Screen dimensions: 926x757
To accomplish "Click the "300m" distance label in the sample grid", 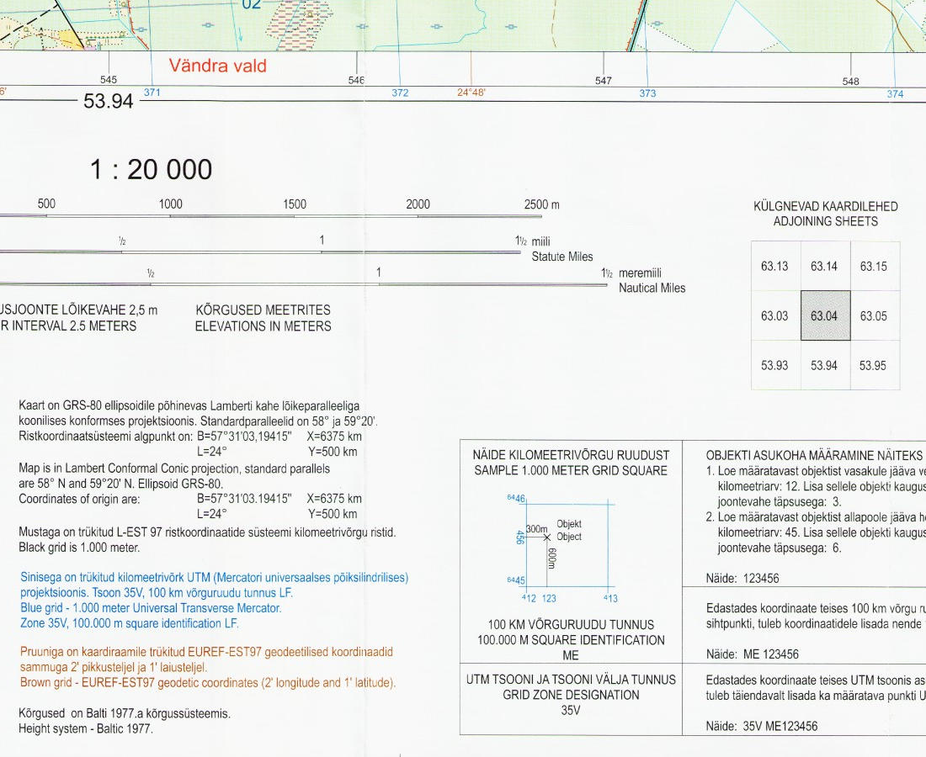I will (536, 529).
